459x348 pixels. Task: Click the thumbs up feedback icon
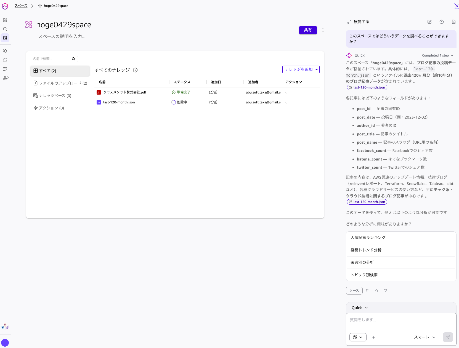point(376,291)
